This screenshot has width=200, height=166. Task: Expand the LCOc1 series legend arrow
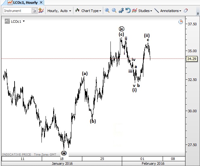(24, 22)
